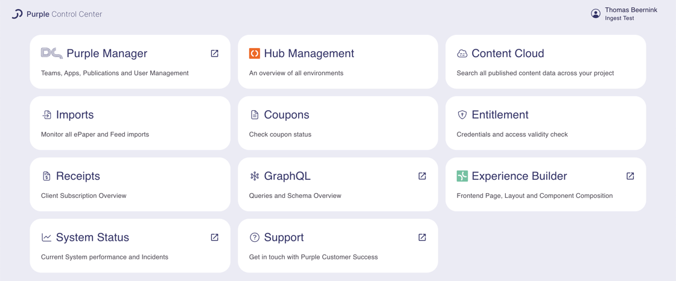Click 'An overview of all environments' text
Viewport: 676px width, 281px height.
(x=296, y=73)
